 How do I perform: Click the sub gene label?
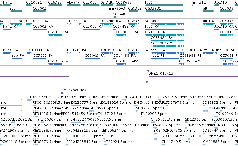coord(13,8)
